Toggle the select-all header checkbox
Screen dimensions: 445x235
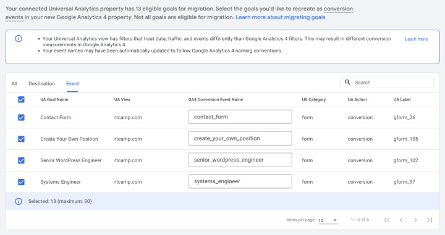pyautogui.click(x=21, y=99)
